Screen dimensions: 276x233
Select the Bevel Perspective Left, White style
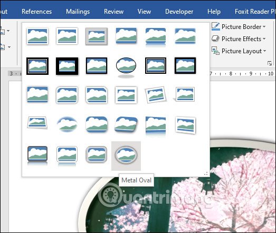click(x=185, y=125)
